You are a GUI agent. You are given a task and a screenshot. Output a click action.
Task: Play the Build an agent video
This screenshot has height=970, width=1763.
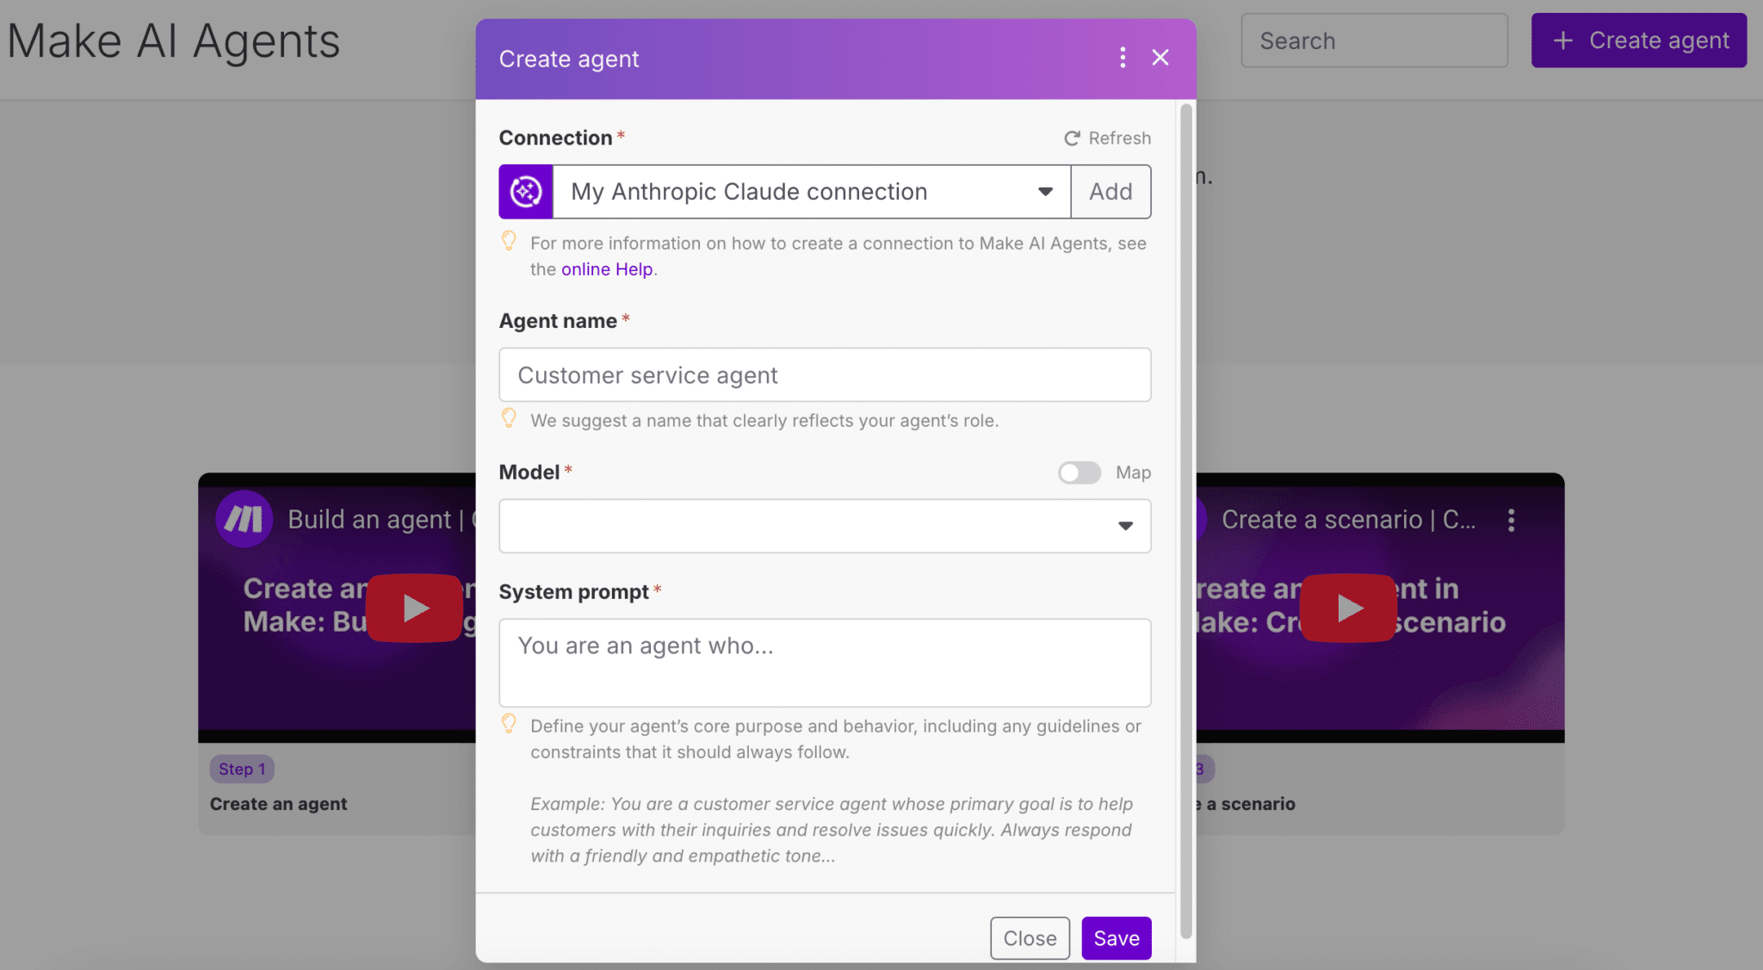(x=415, y=608)
